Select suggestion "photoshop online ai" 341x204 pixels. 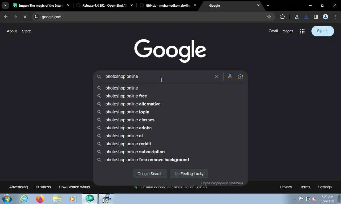coord(170,136)
